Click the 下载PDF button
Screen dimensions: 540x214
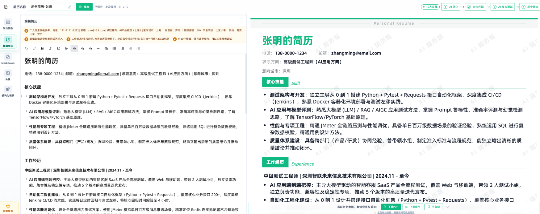click(391, 207)
